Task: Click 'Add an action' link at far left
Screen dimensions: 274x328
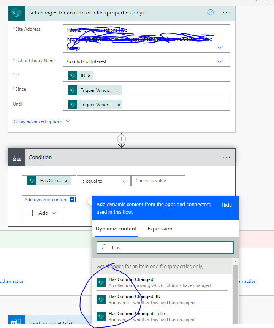Action: click(x=13, y=281)
